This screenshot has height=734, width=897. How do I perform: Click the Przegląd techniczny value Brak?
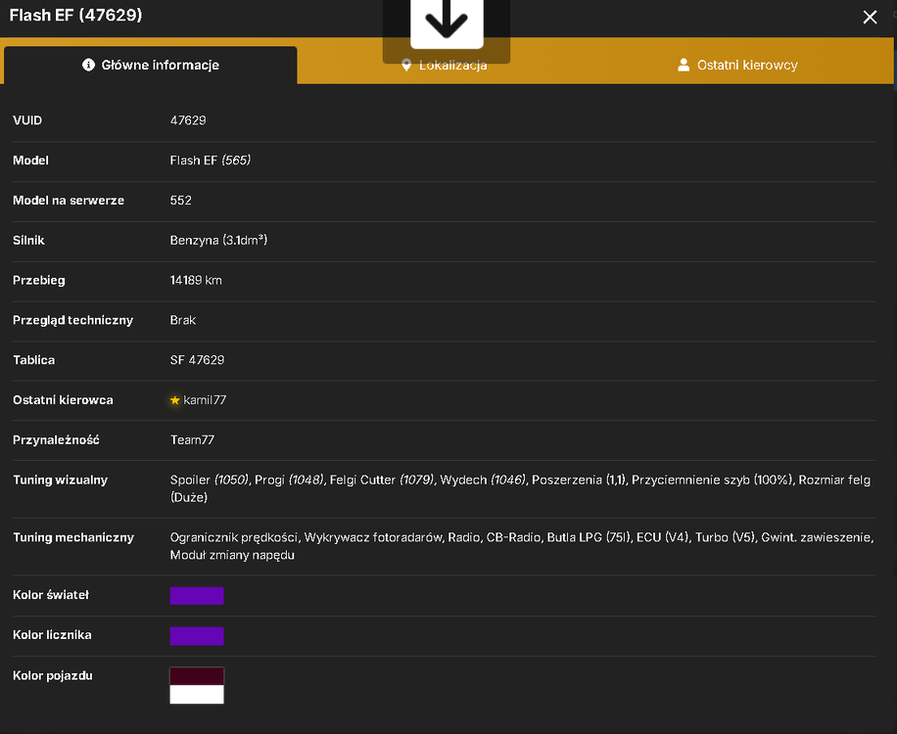coord(183,321)
